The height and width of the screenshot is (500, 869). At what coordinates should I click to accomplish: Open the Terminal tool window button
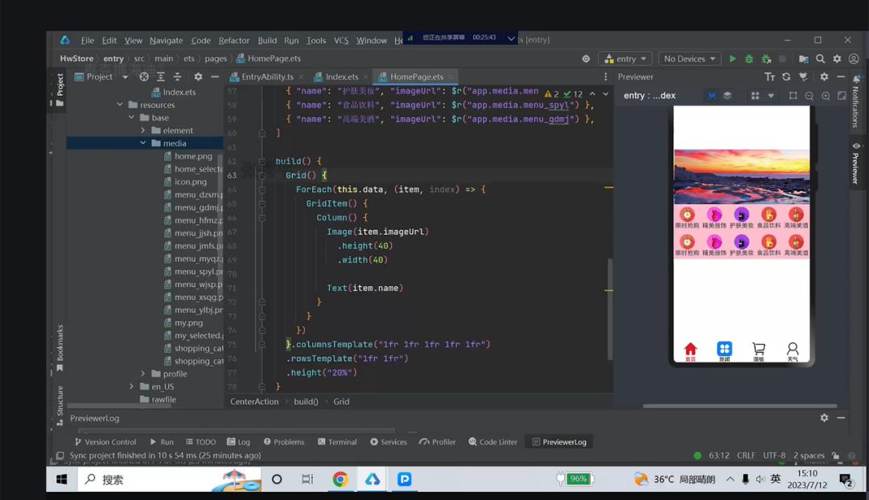coord(337,442)
